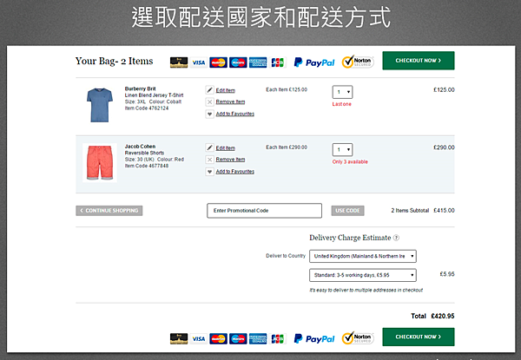Click Edit Item link for Burberry T-Shirt
521x360 pixels.
[225, 90]
